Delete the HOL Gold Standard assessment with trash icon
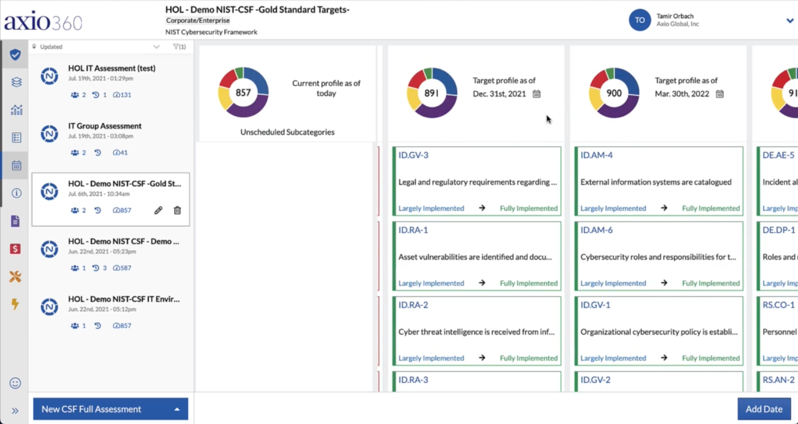Viewport: 798px width, 424px height. (177, 210)
